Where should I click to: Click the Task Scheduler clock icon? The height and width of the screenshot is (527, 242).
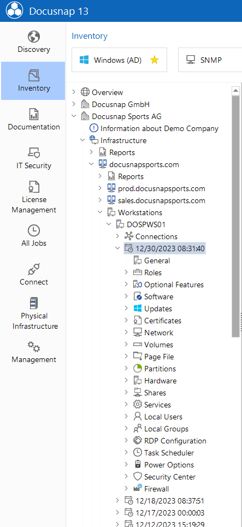pyautogui.click(x=138, y=453)
